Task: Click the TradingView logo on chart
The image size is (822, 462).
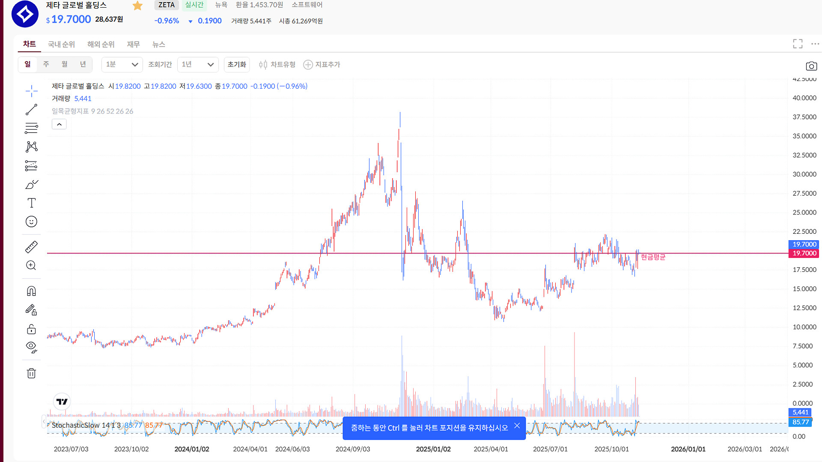Action: click(x=62, y=402)
